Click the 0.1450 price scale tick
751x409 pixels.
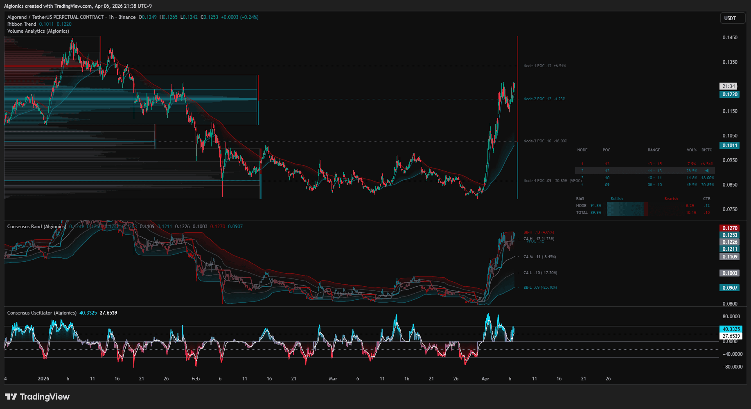coord(730,38)
